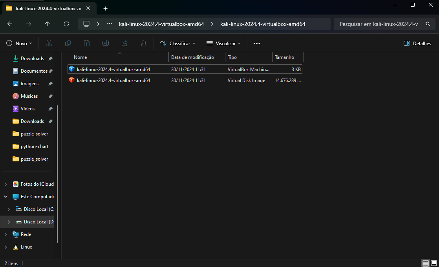Viewport: 439px width, 267px height.
Task: Open Documentos in sidebar
Action: coord(34,71)
